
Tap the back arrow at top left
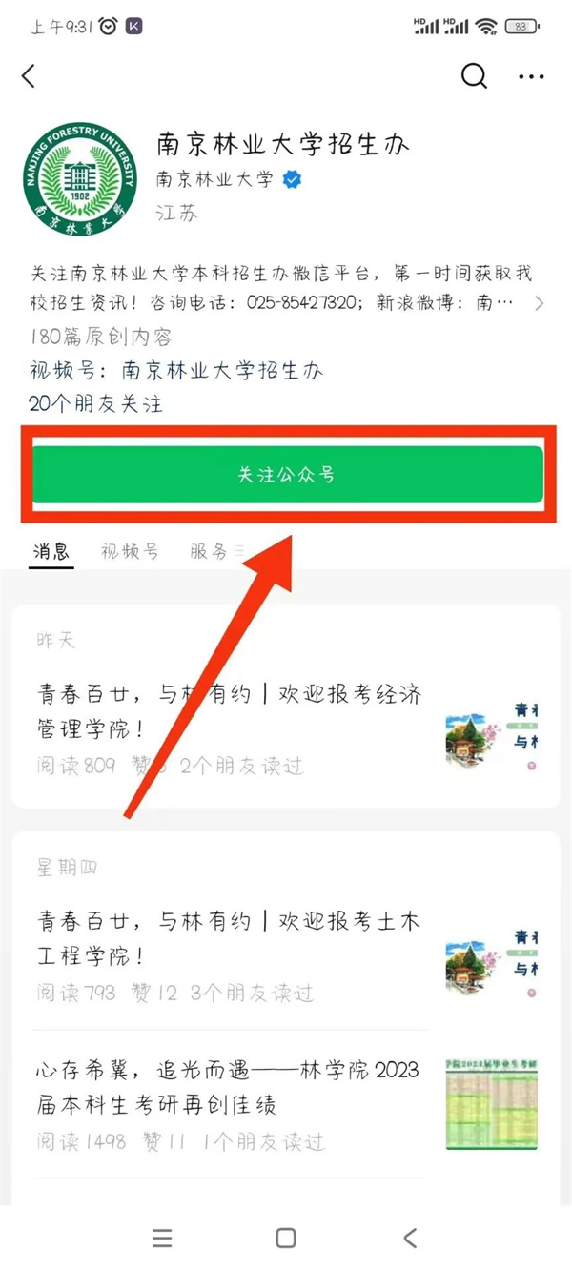29,76
